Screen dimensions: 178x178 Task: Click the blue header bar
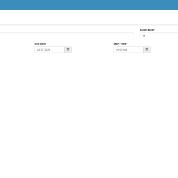pyautogui.click(x=89, y=5)
